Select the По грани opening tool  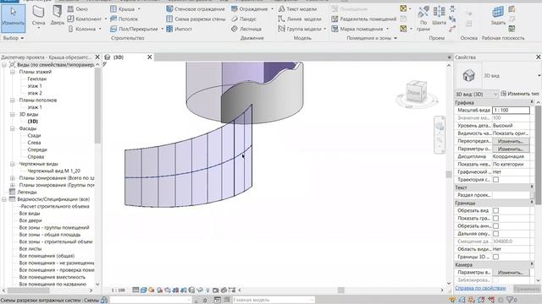point(423,19)
